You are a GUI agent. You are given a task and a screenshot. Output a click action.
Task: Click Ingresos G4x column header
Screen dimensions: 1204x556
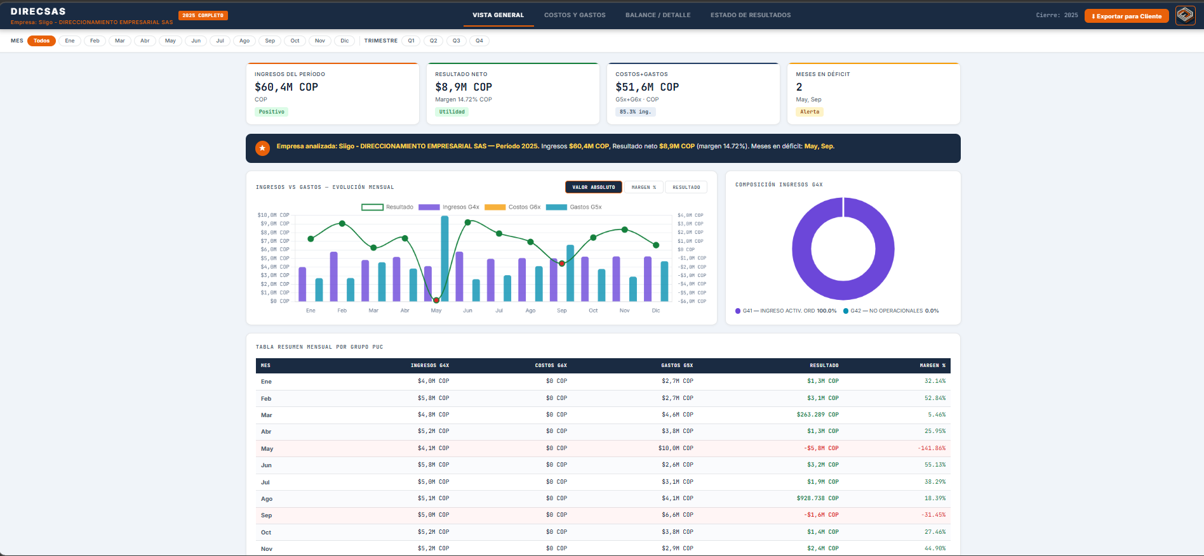430,365
